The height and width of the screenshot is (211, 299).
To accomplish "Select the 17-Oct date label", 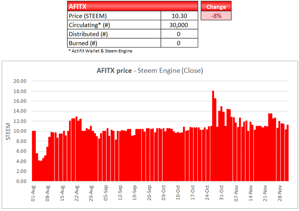I will pyautogui.click(x=193, y=193).
